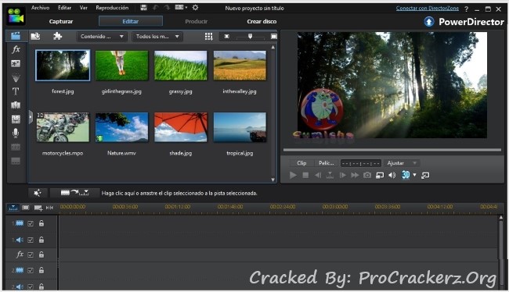
Task: Open the Ajustar zoom dropdown
Action: [402, 163]
